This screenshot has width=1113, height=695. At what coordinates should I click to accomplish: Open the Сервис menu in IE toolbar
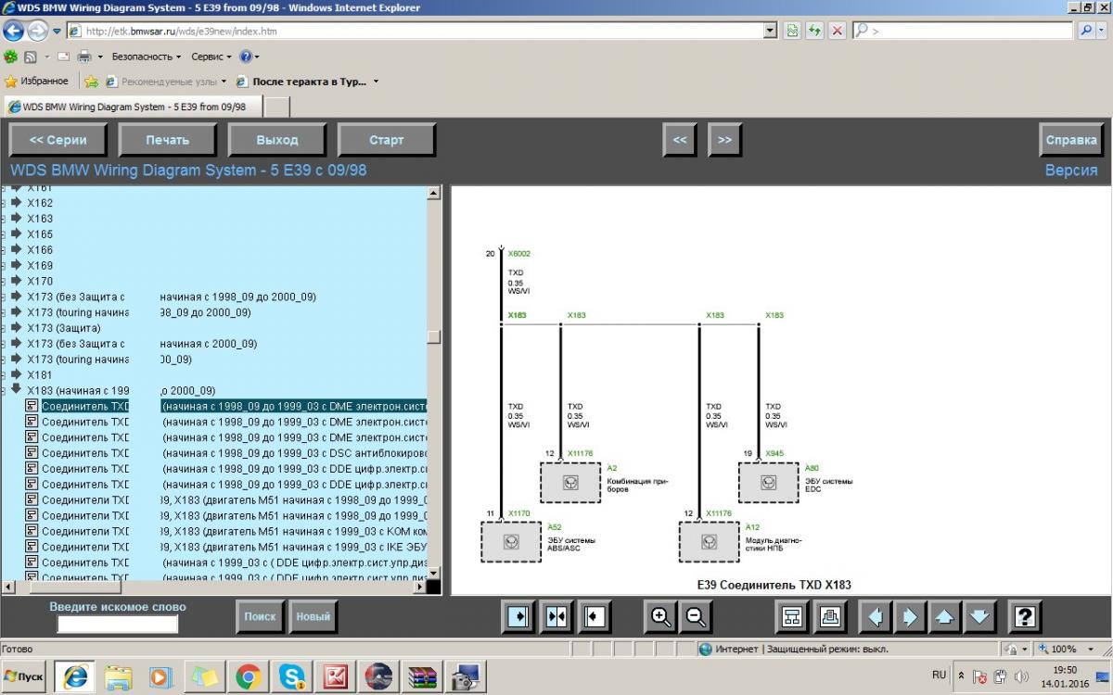[x=211, y=57]
